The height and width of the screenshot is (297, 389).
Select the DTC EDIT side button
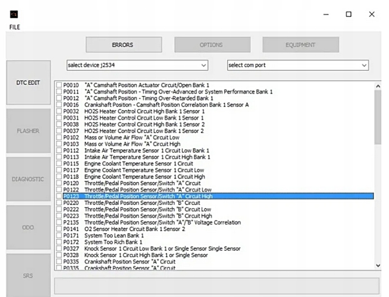[x=28, y=82]
